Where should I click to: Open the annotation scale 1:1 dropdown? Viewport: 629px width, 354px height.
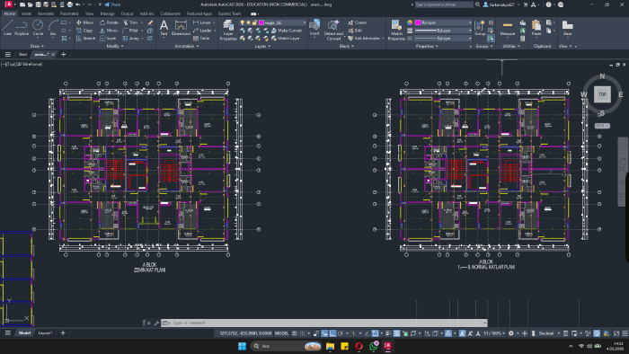tap(494, 333)
